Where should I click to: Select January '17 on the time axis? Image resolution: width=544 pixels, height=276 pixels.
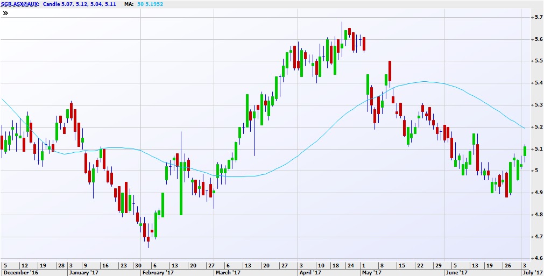[83, 273]
